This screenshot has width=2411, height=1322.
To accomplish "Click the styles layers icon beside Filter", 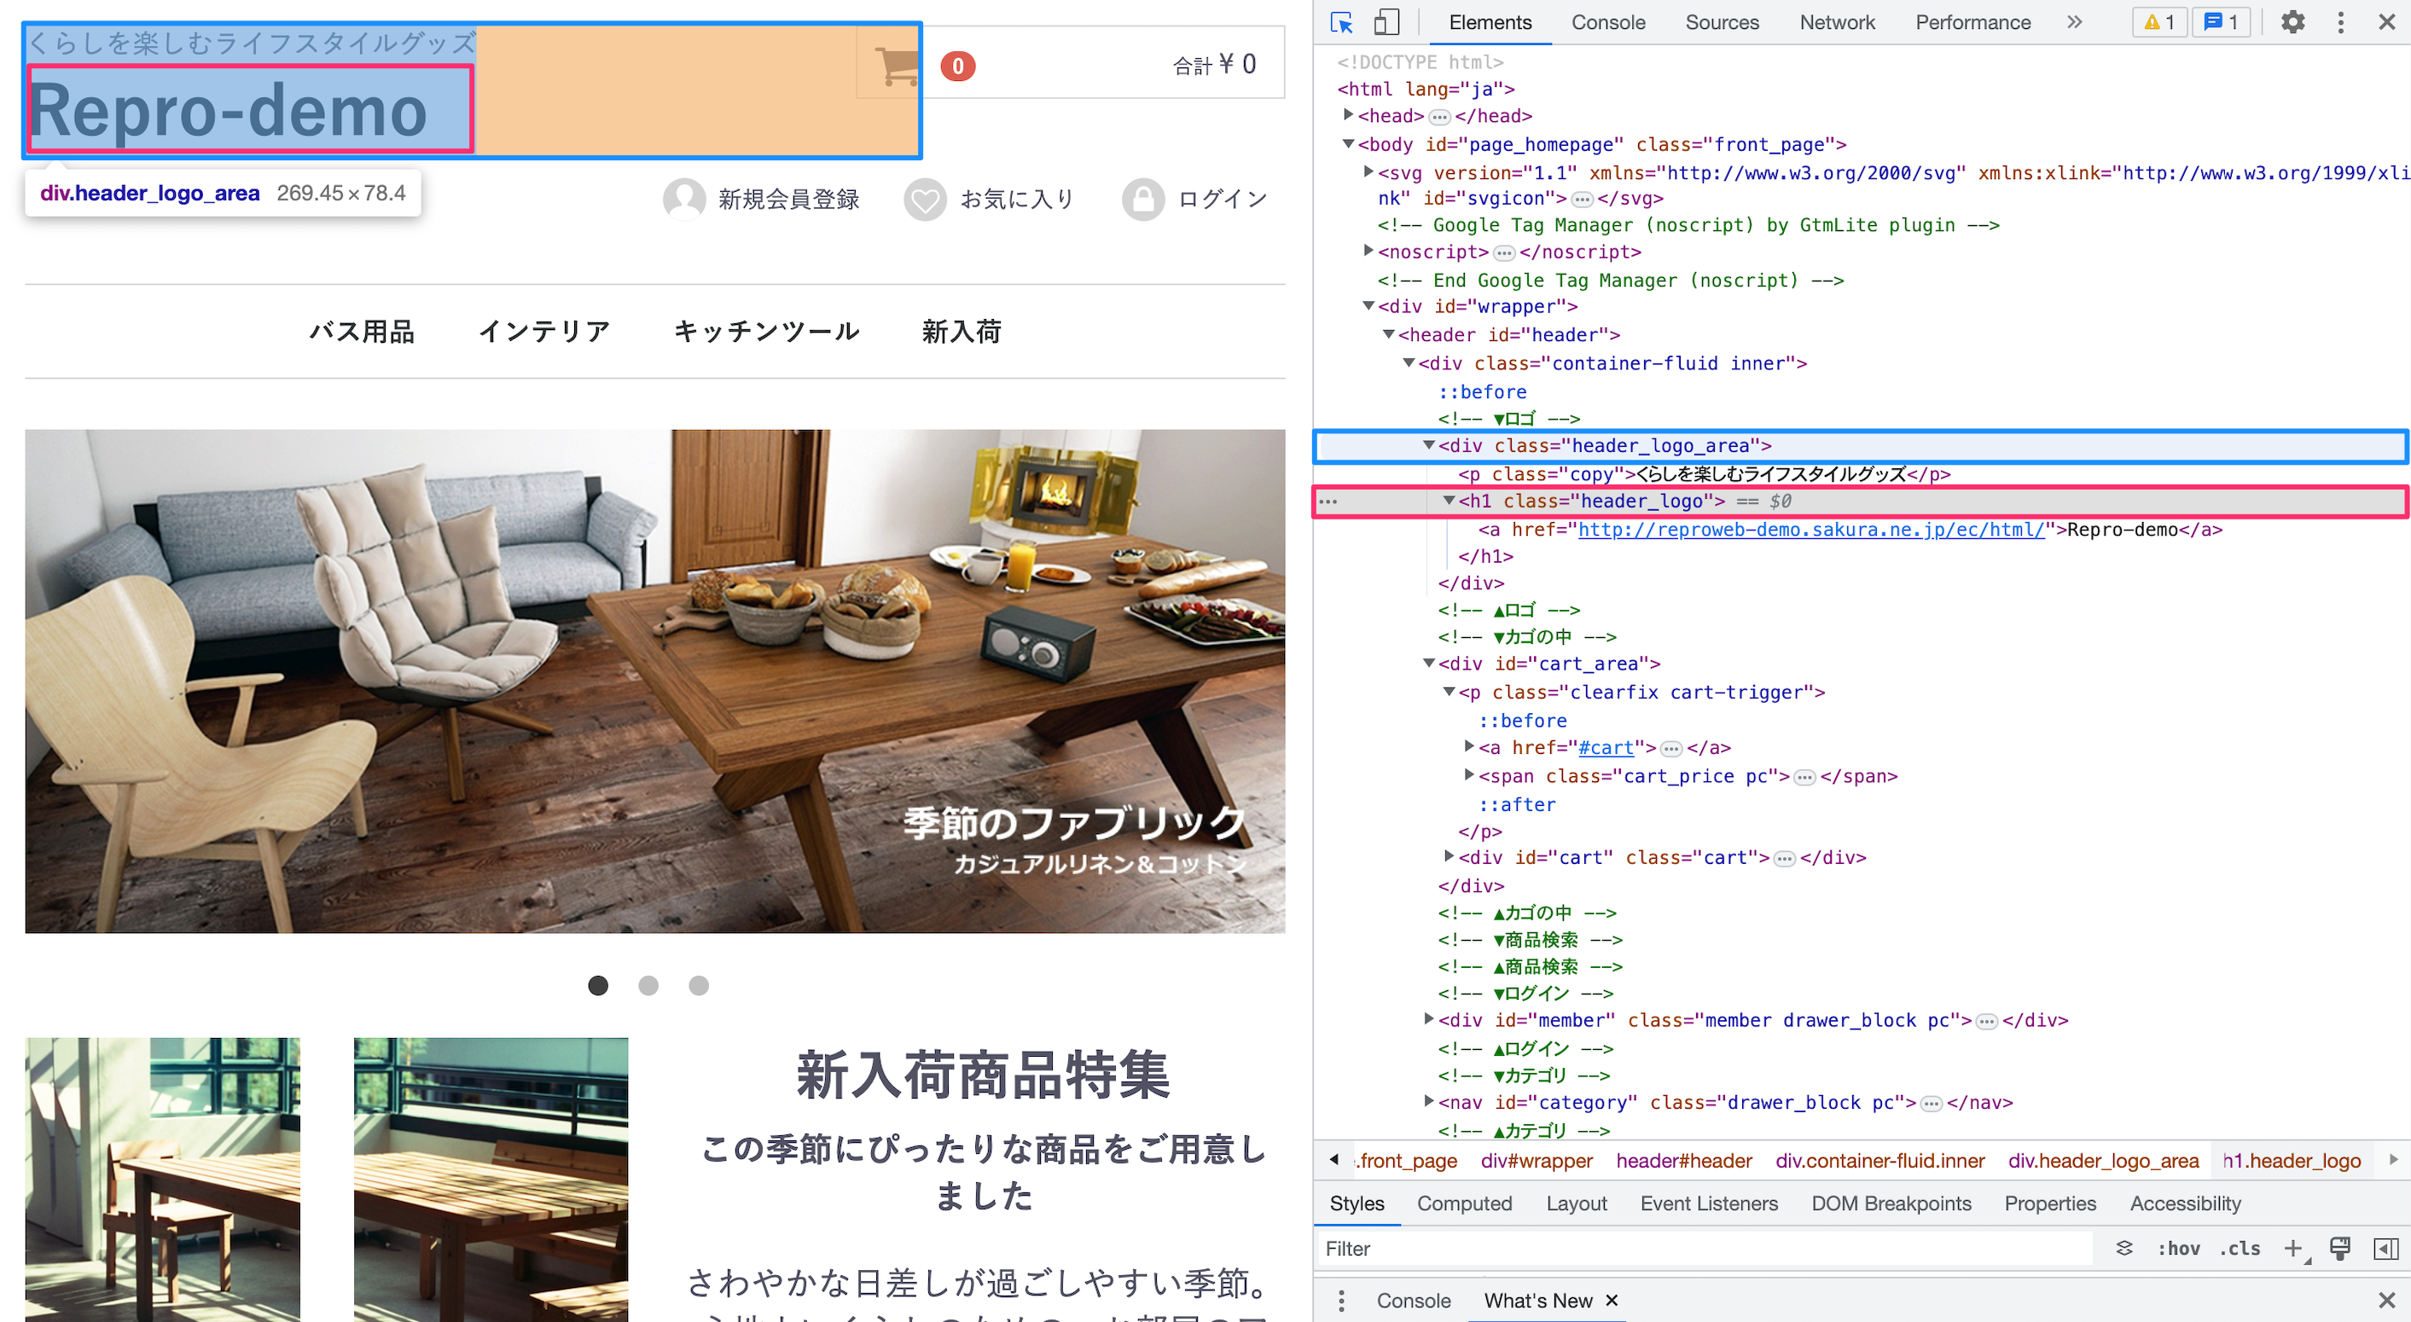I will [x=2123, y=1248].
